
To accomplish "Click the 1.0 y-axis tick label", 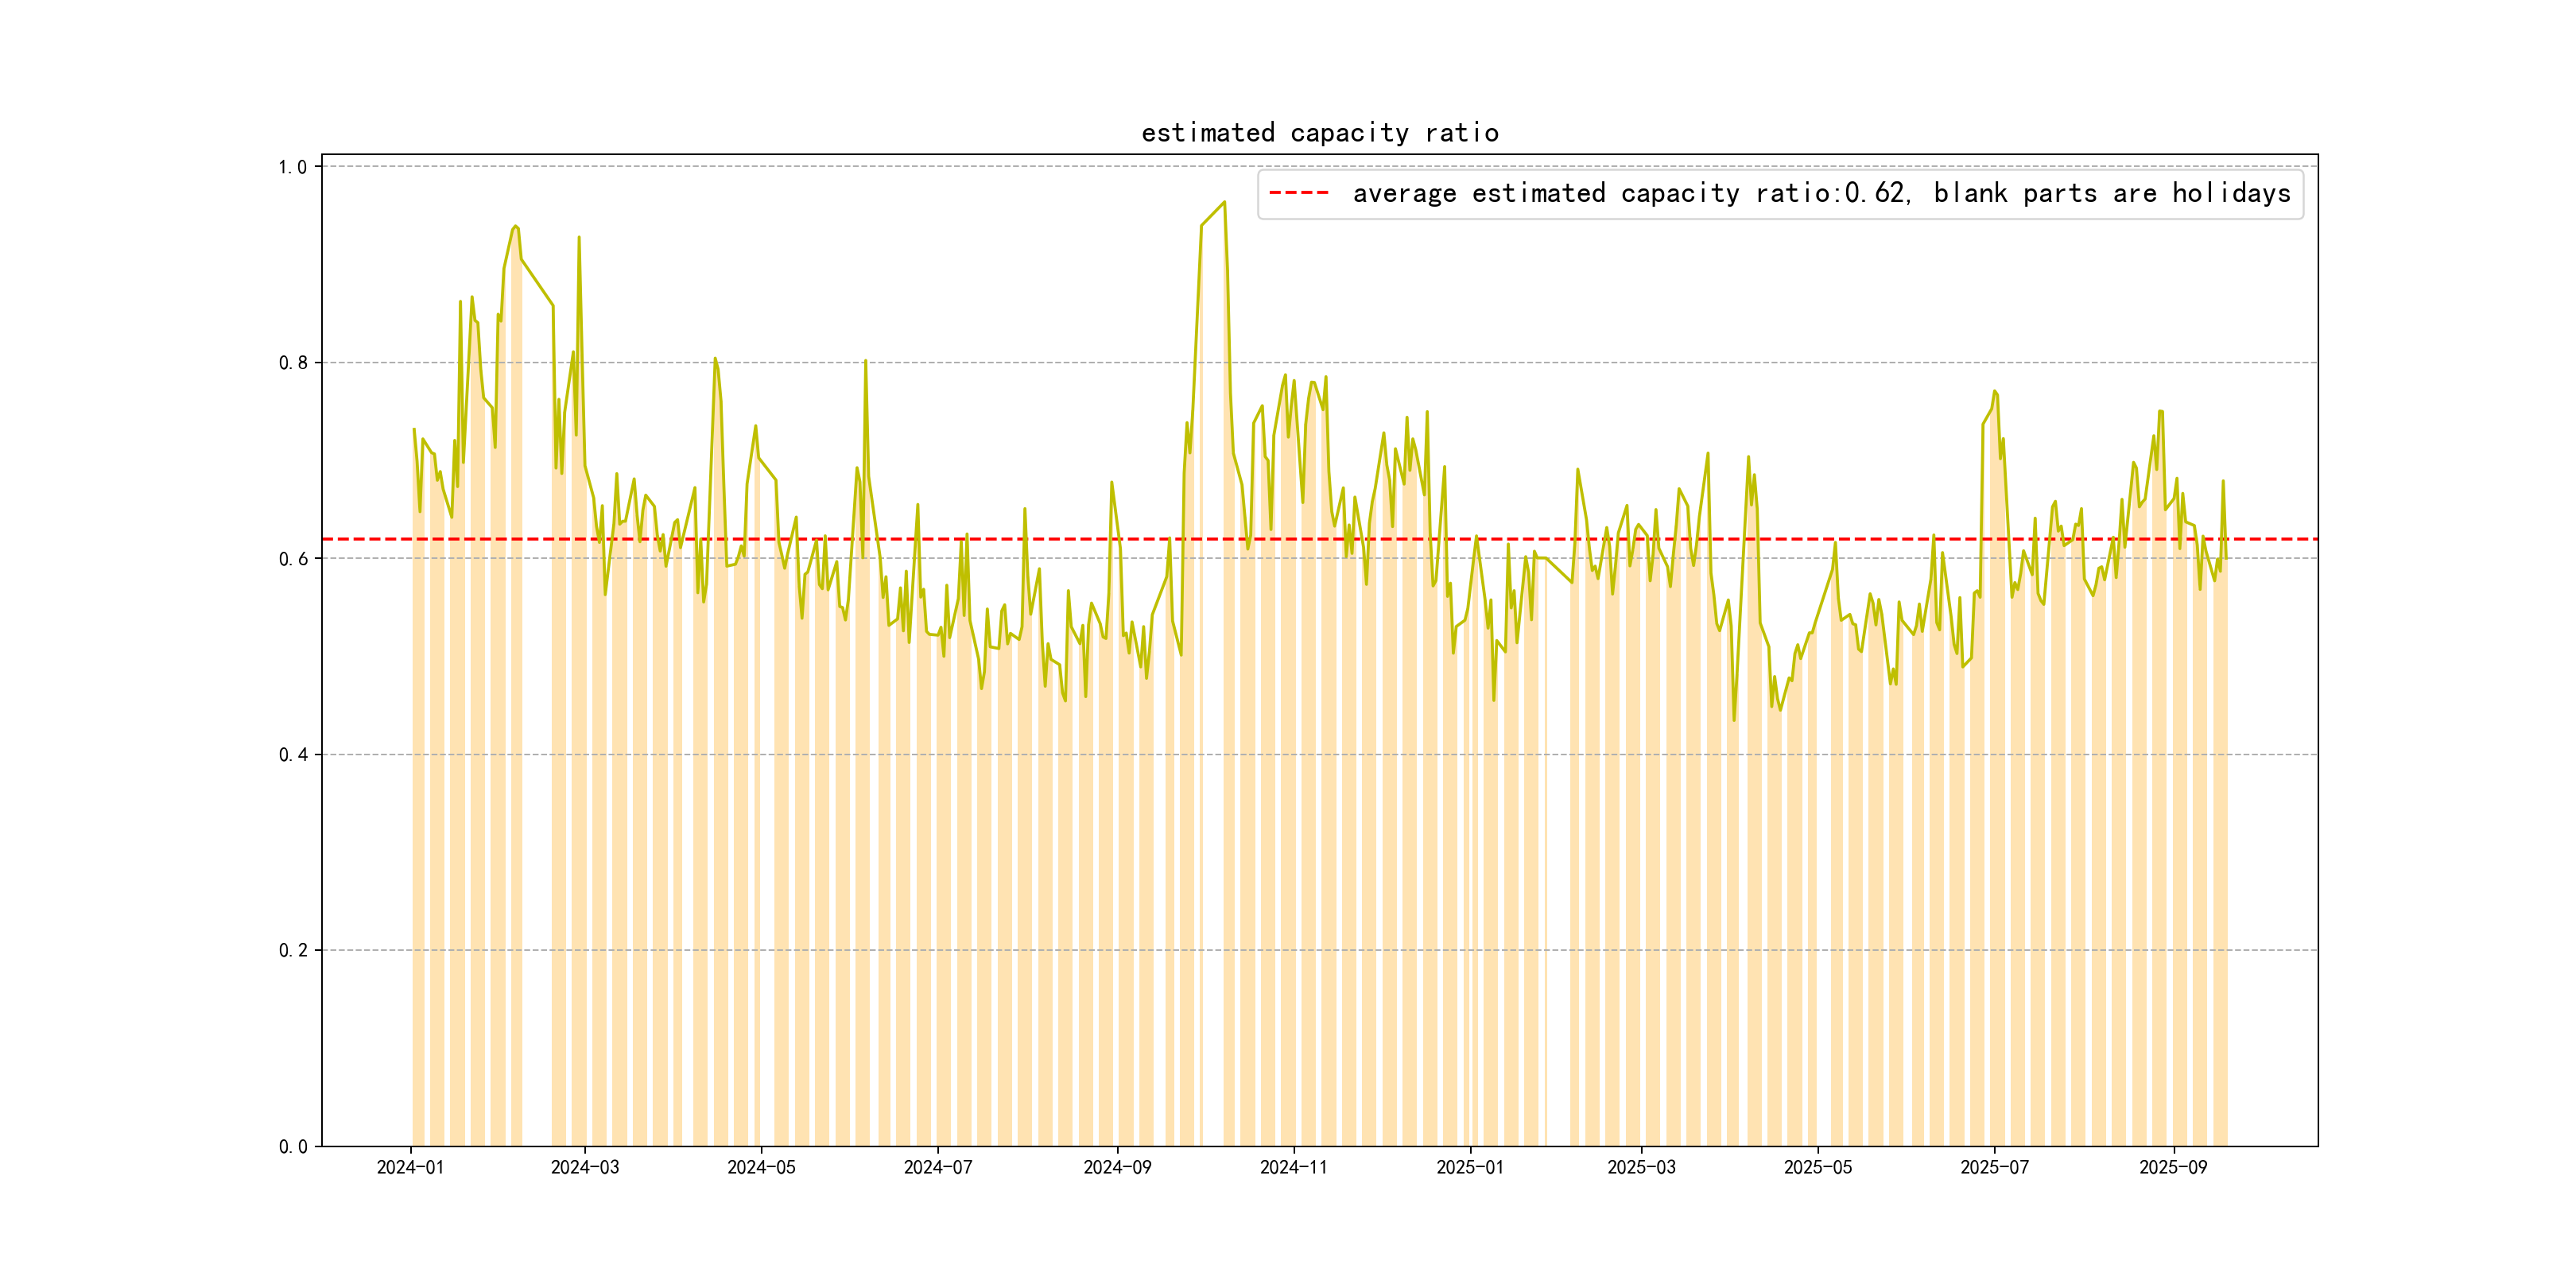I will (292, 167).
